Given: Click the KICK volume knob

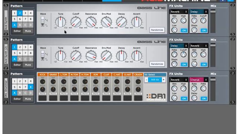Looking at the screenshot, I should click(x=42, y=82).
